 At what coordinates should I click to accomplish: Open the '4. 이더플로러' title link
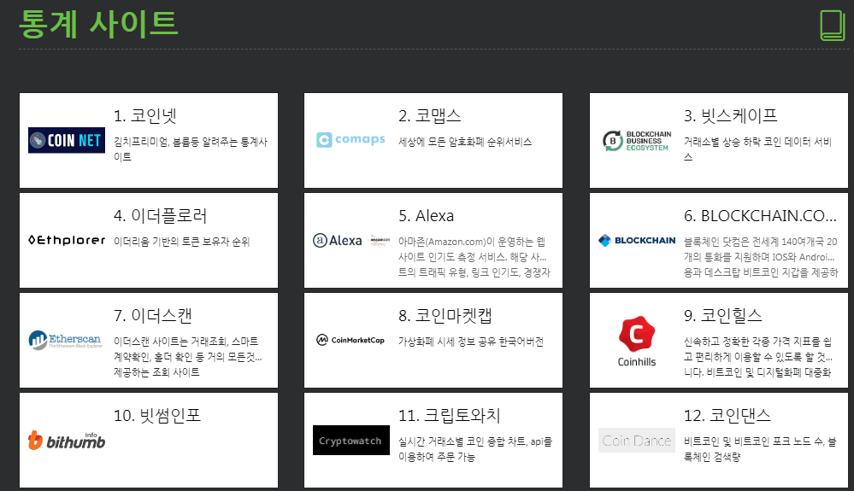[x=160, y=216]
